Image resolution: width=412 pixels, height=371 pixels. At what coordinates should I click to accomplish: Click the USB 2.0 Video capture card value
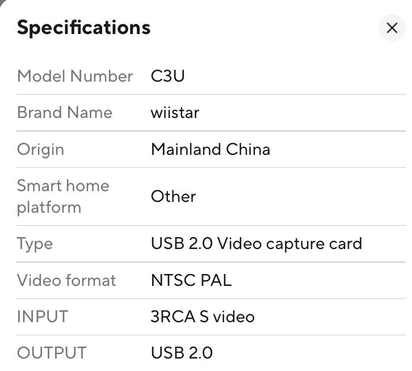coord(256,243)
